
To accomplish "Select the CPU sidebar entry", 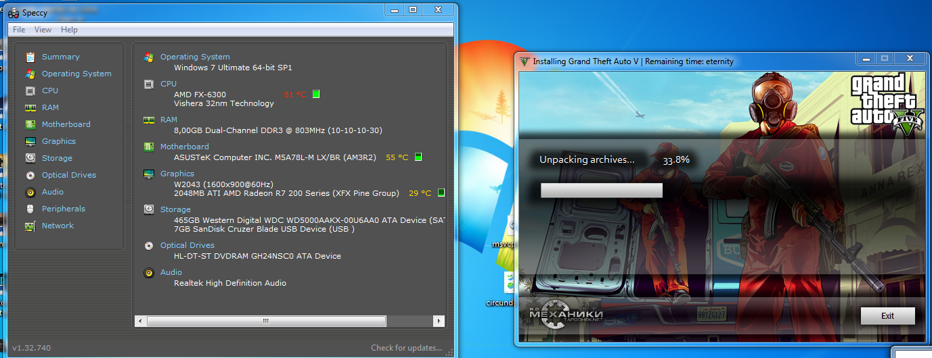I will pyautogui.click(x=50, y=91).
